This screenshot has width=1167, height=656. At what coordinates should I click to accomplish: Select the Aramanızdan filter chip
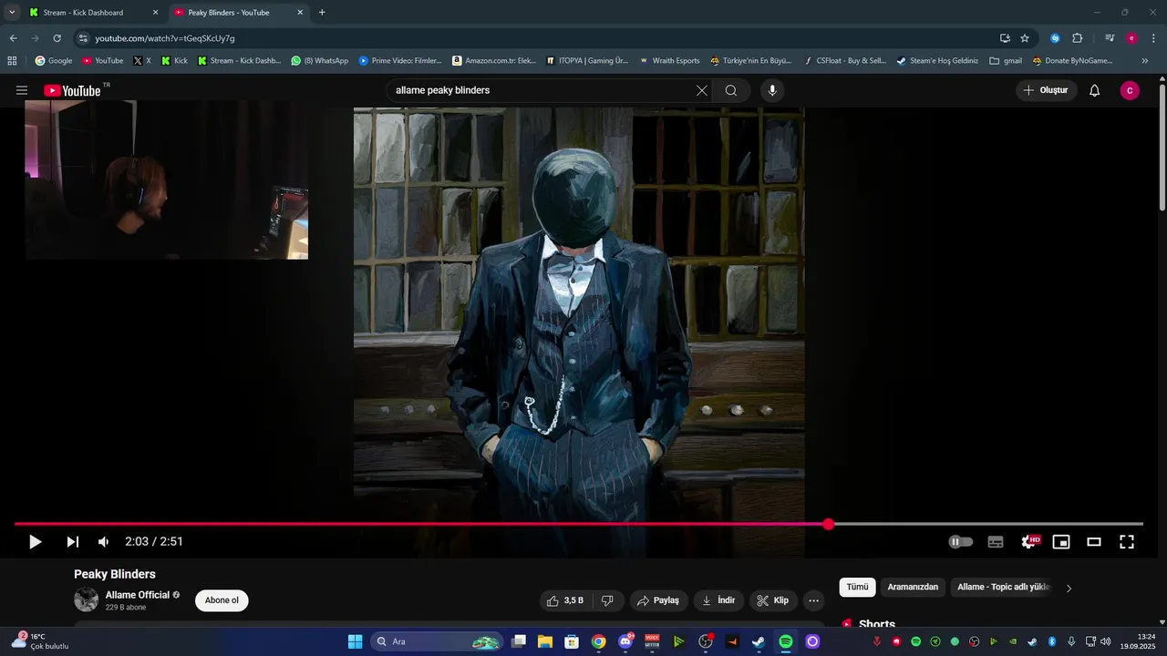913,588
